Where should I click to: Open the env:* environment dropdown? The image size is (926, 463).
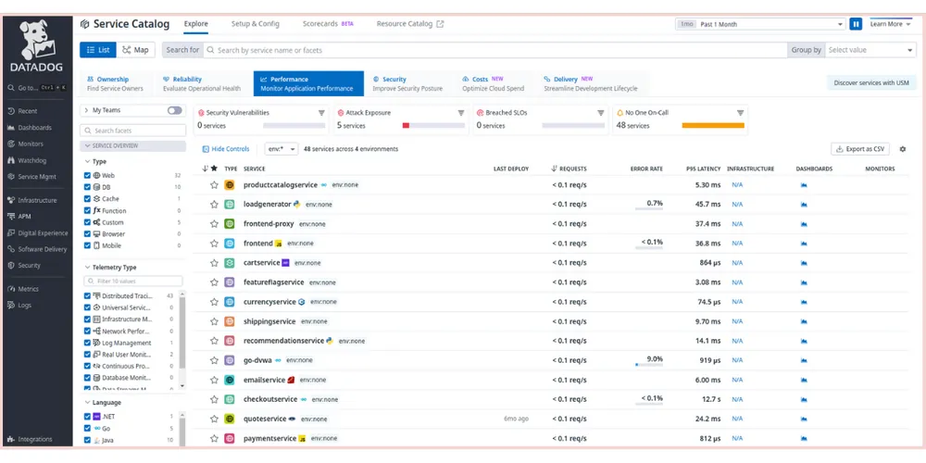(x=282, y=149)
